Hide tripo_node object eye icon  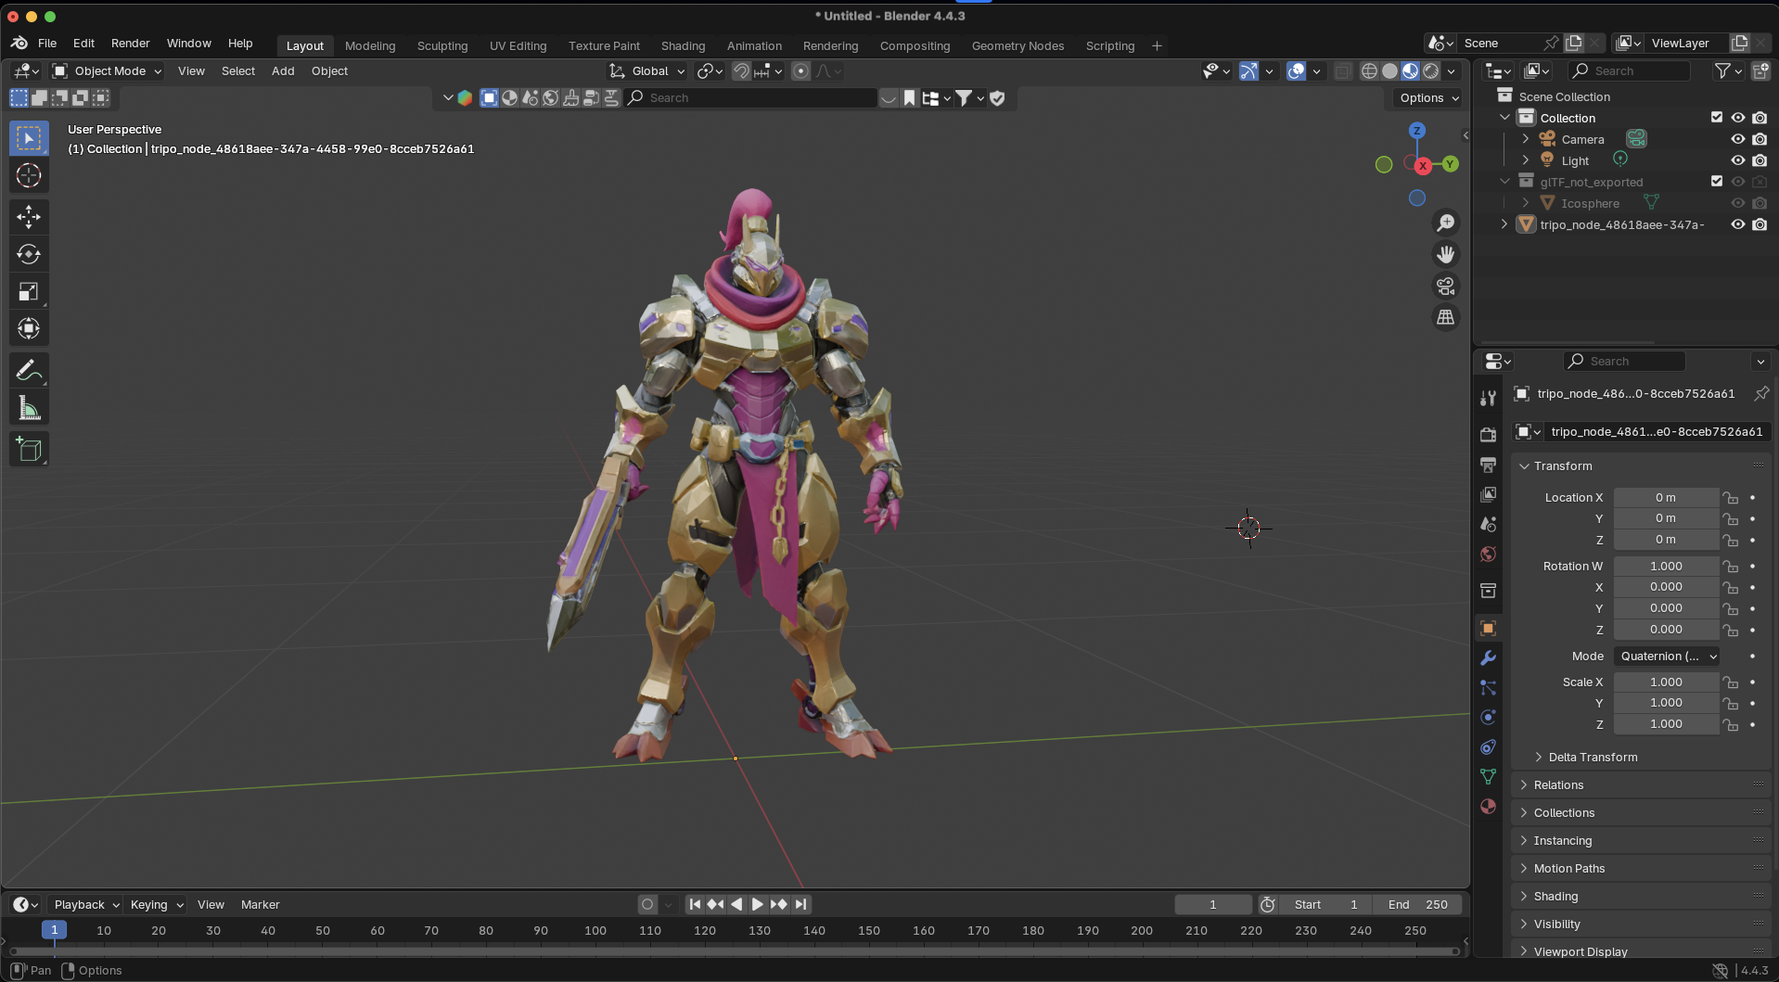pos(1737,224)
